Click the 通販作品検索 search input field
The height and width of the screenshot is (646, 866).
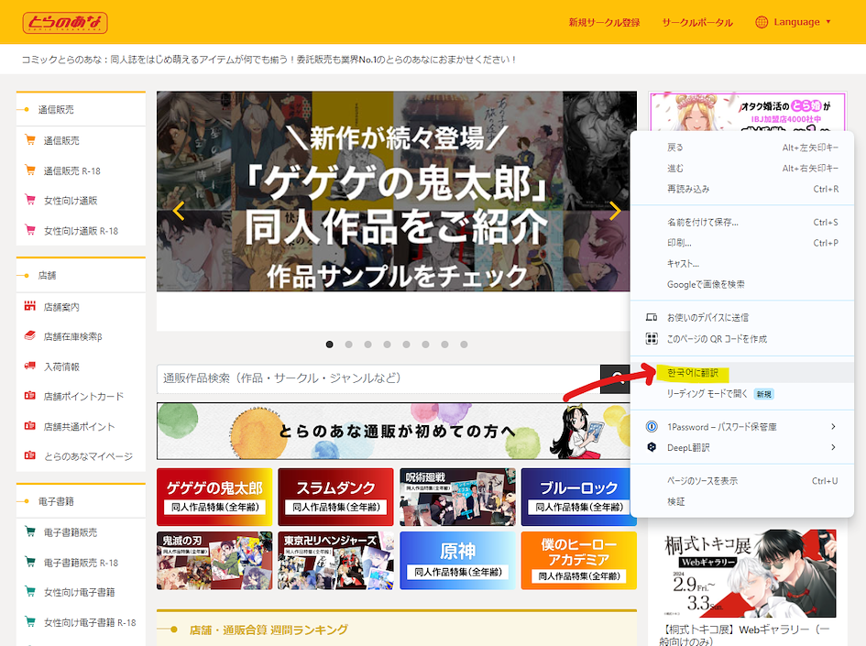[x=378, y=378]
